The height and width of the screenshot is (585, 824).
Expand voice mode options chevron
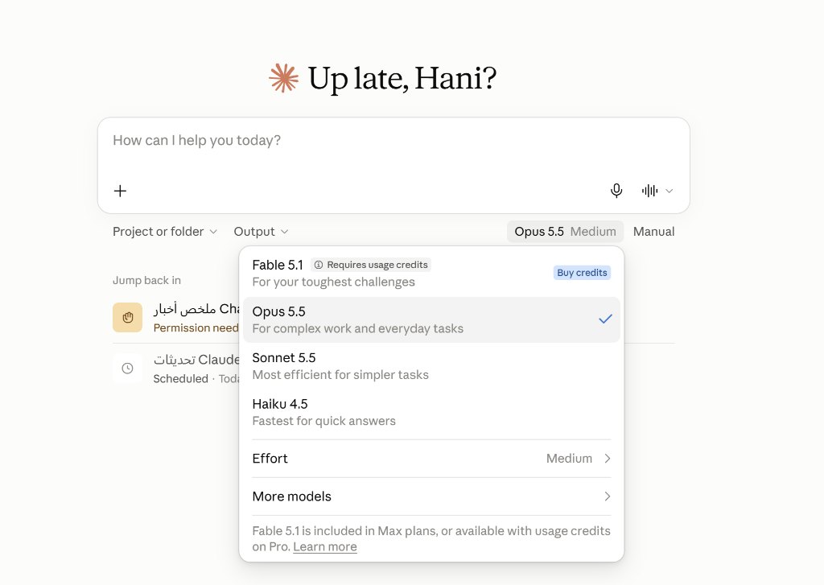[x=669, y=191]
